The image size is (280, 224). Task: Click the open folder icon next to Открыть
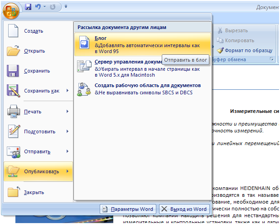click(13, 51)
